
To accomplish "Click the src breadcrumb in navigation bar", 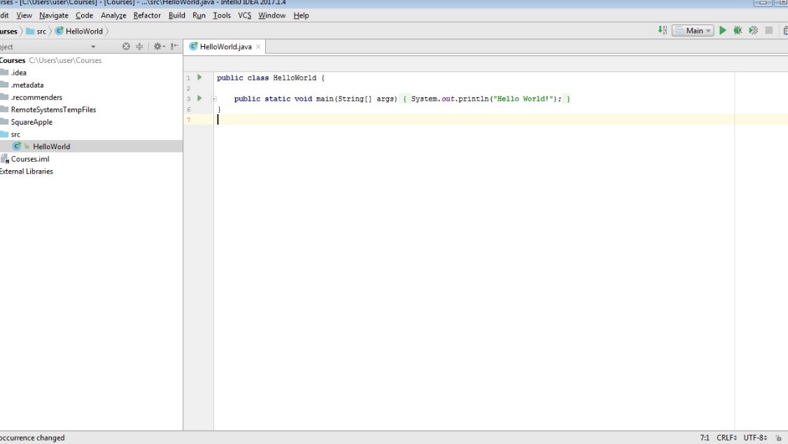I will coord(41,31).
